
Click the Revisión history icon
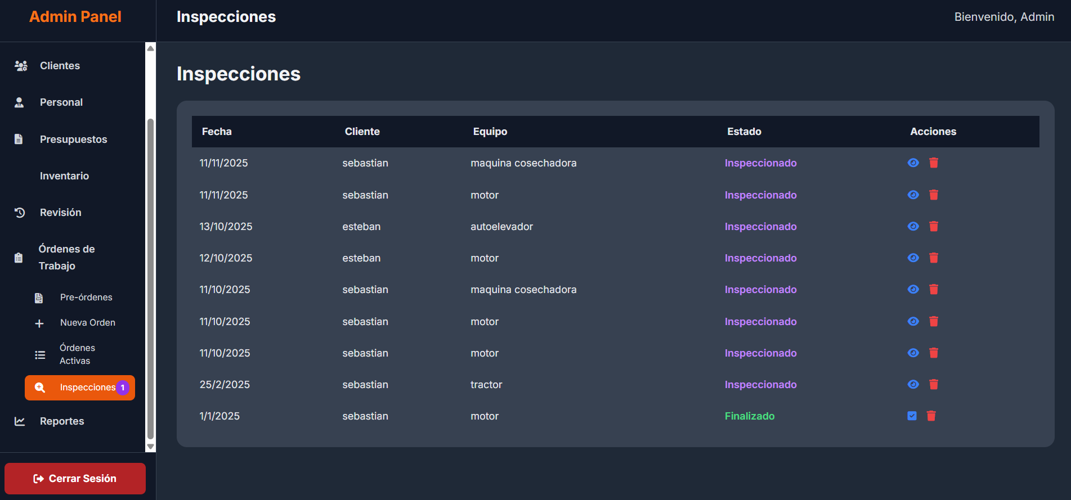[x=20, y=213]
